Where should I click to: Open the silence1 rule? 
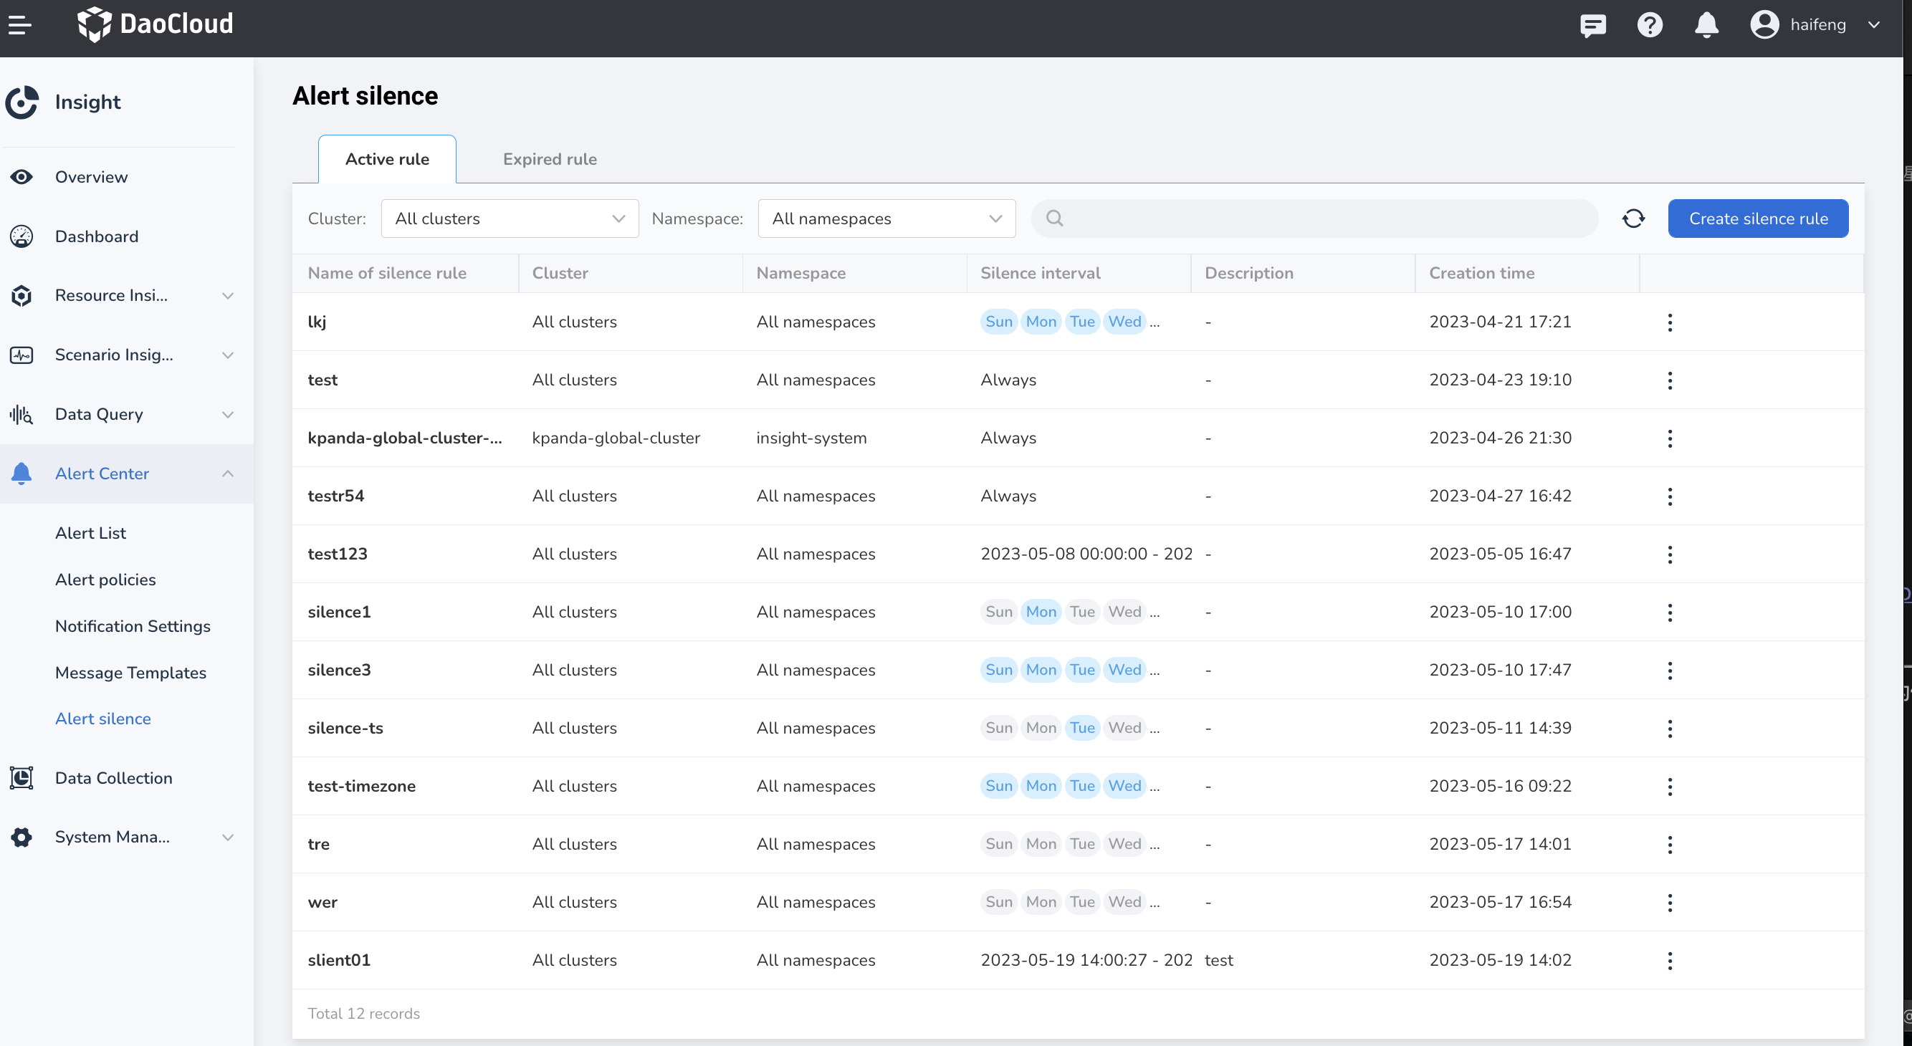pos(339,612)
